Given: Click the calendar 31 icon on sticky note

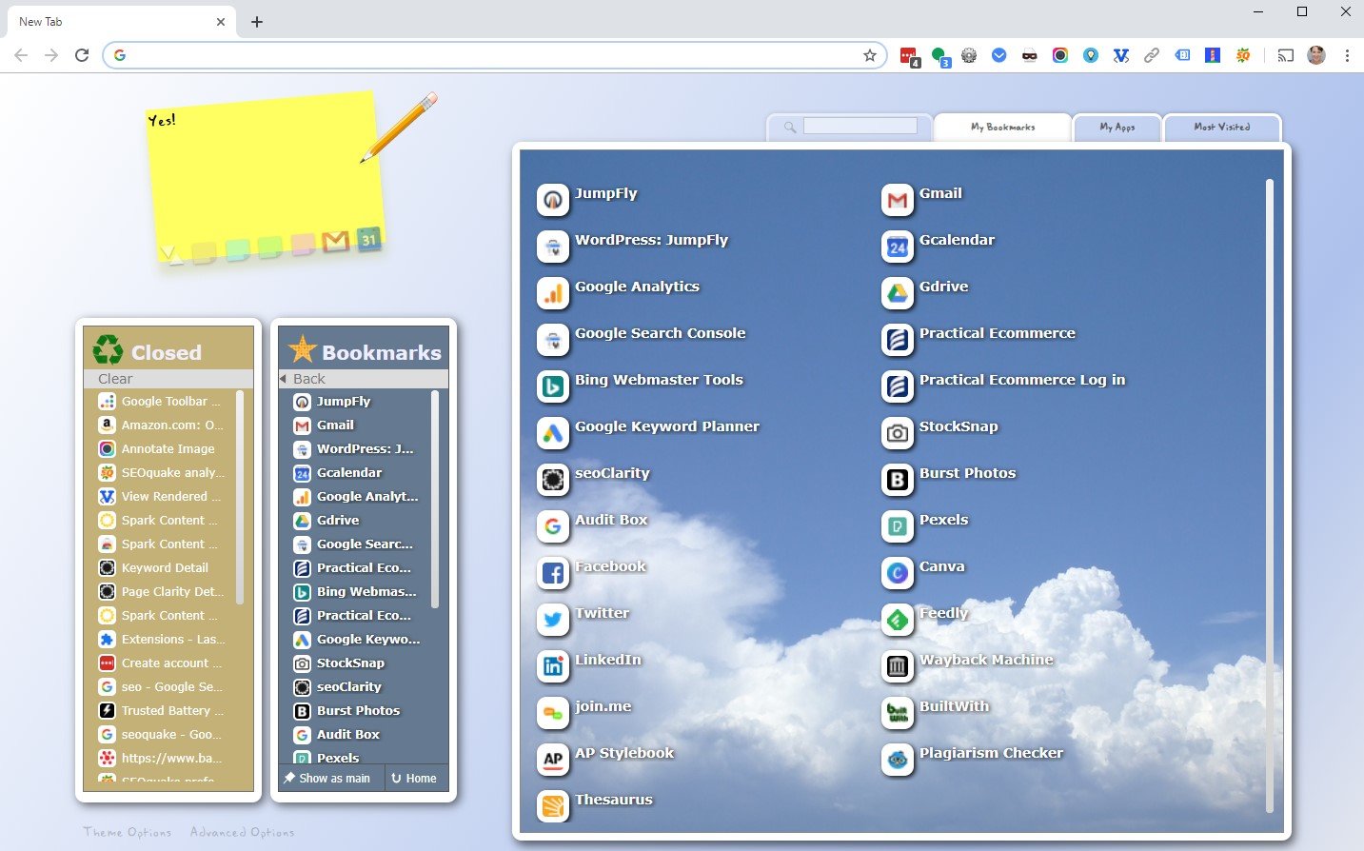Looking at the screenshot, I should tap(368, 239).
